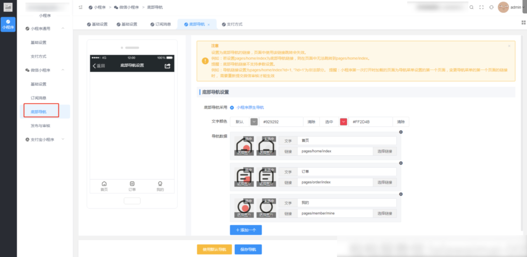This screenshot has height=257, width=527.
Task: Open 底部导航 in the sidebar
Action: [x=44, y=112]
